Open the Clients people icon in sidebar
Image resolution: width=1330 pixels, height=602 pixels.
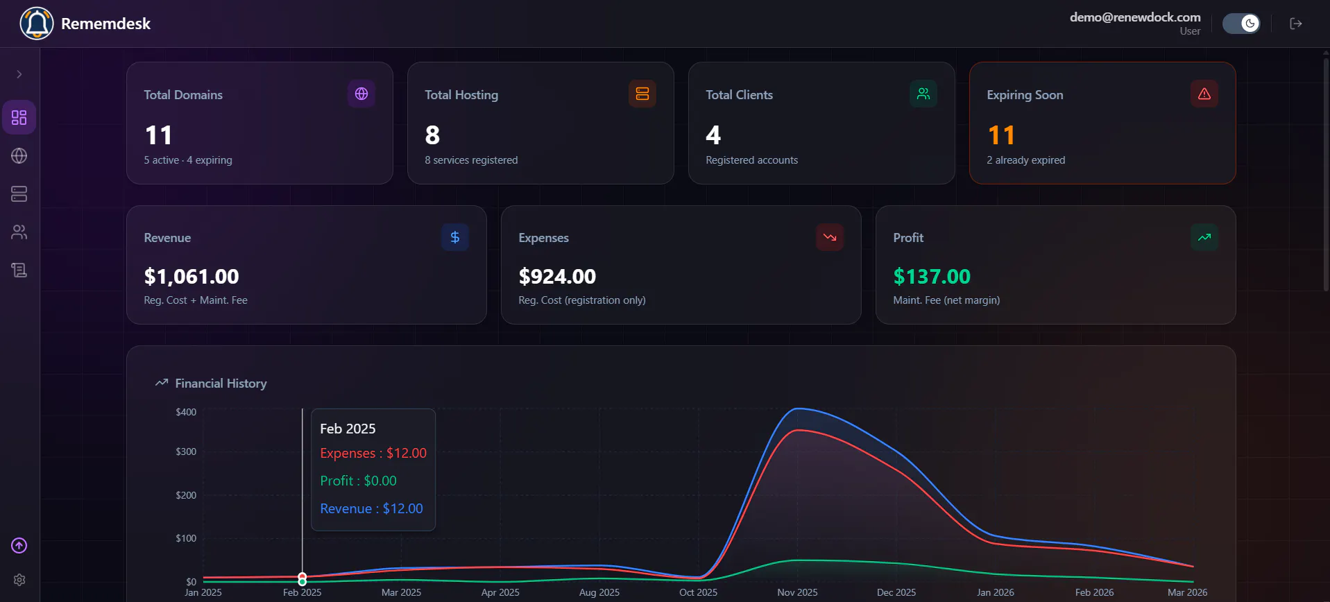19,232
